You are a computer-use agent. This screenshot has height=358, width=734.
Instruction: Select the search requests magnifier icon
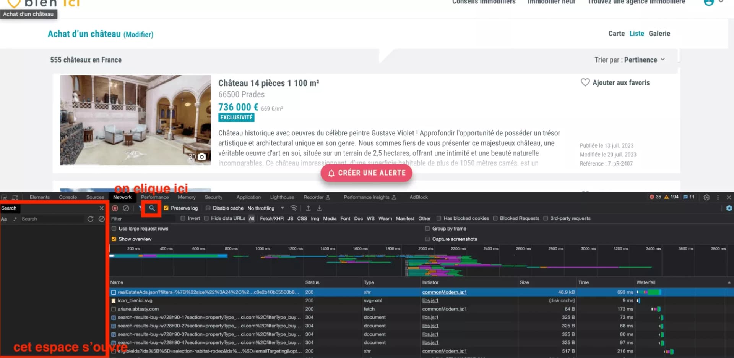[151, 208]
